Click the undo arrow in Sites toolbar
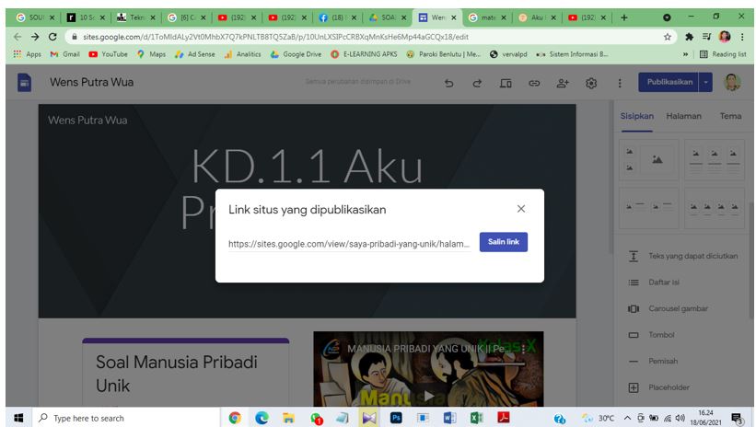 (x=448, y=83)
